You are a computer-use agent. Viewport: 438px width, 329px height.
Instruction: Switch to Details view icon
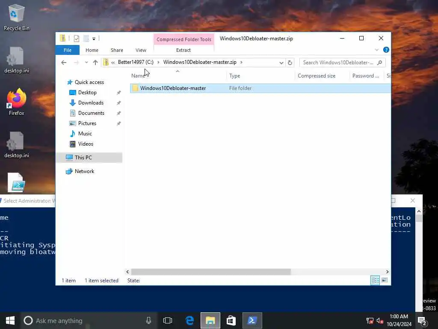pyautogui.click(x=375, y=280)
